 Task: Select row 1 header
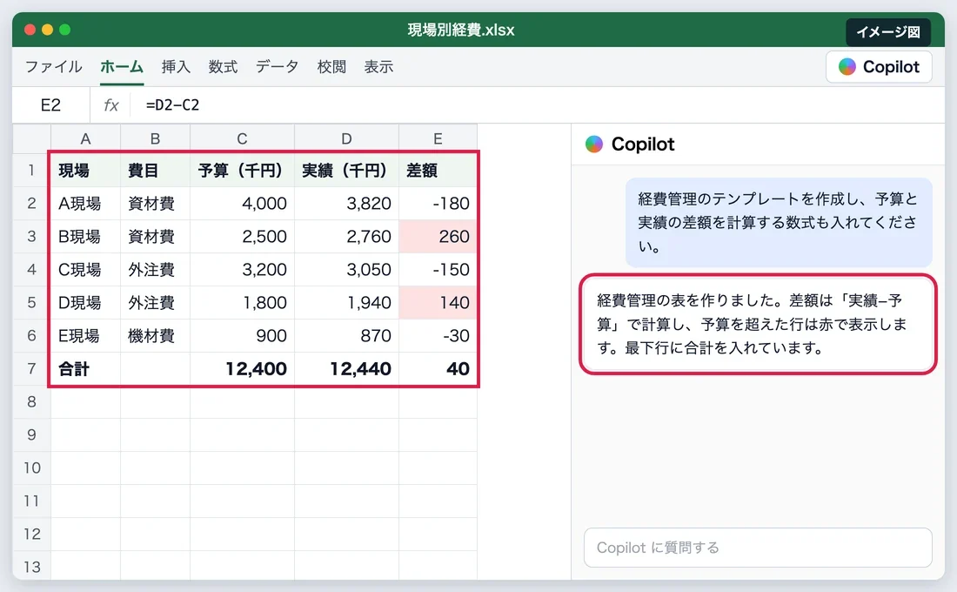31,170
